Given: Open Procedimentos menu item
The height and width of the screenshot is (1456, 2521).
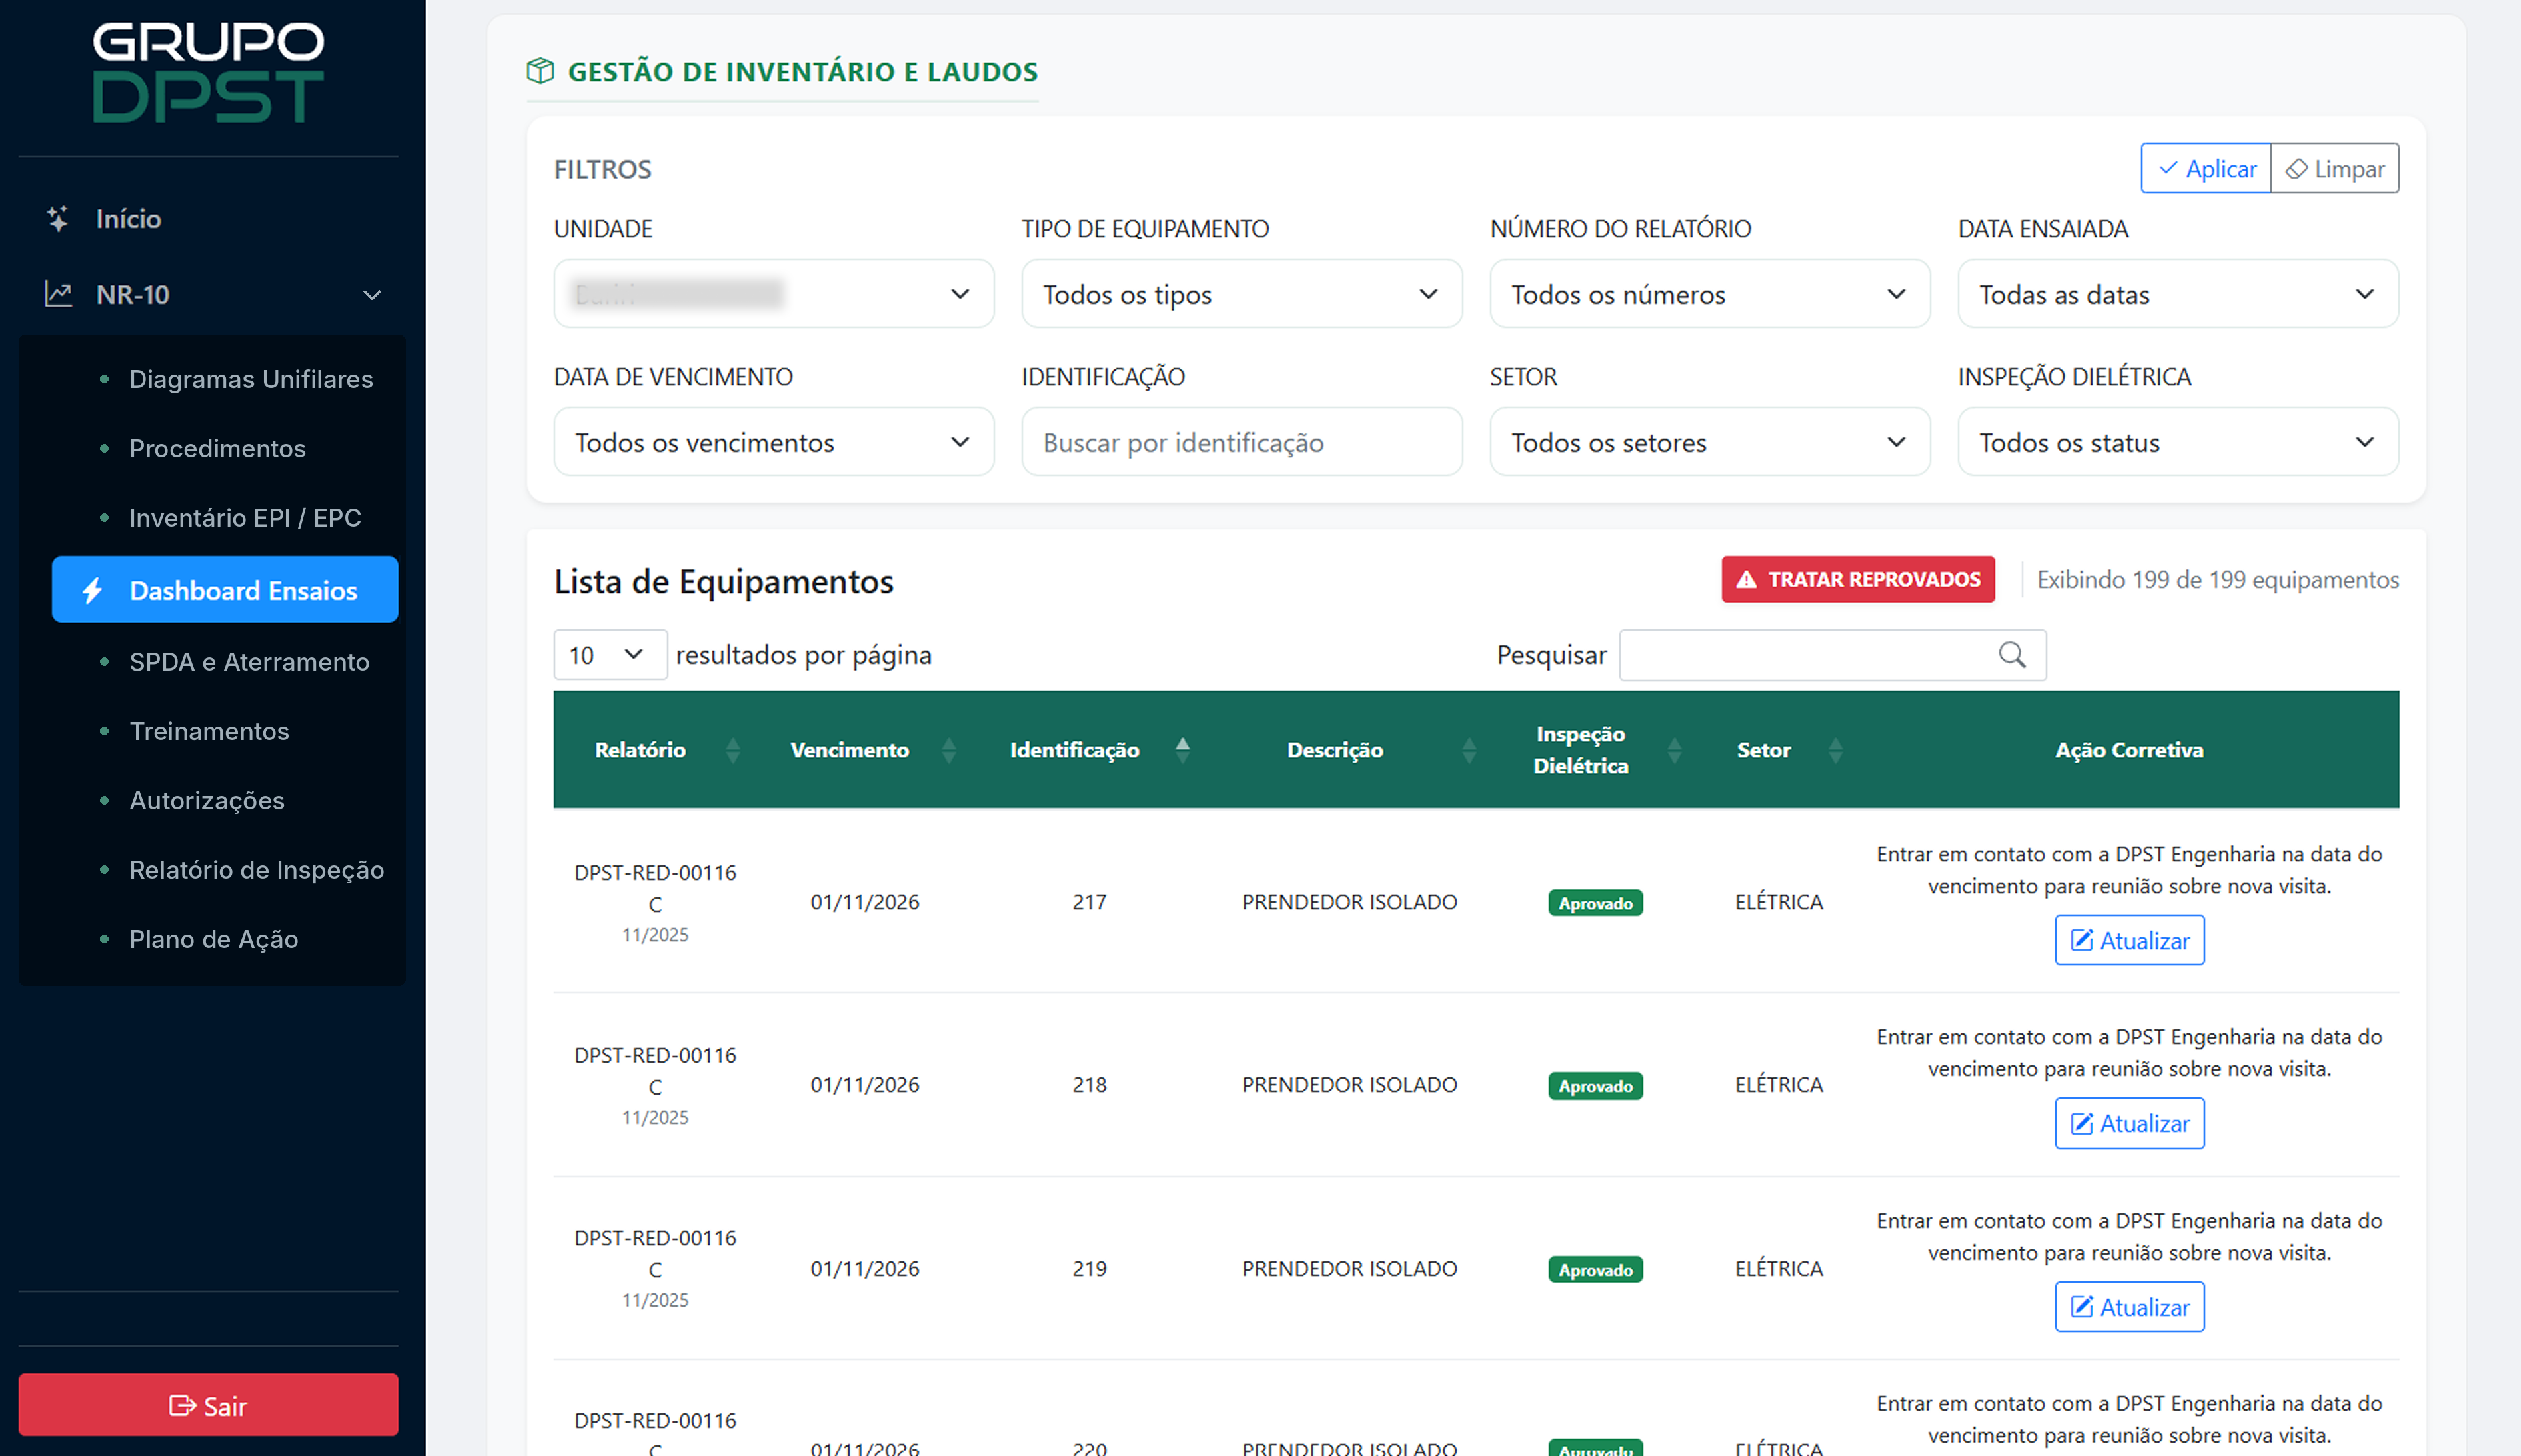Looking at the screenshot, I should point(217,448).
